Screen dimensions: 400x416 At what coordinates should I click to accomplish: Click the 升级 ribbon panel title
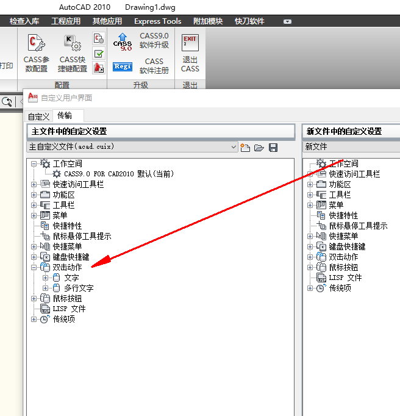[141, 85]
